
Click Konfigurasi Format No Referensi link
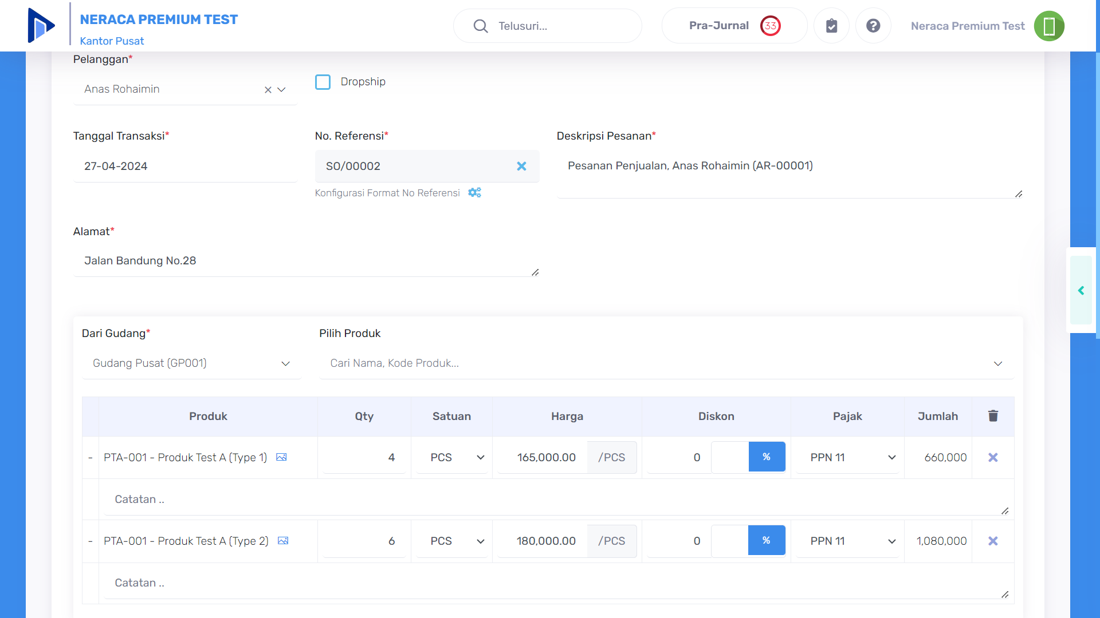(x=387, y=193)
